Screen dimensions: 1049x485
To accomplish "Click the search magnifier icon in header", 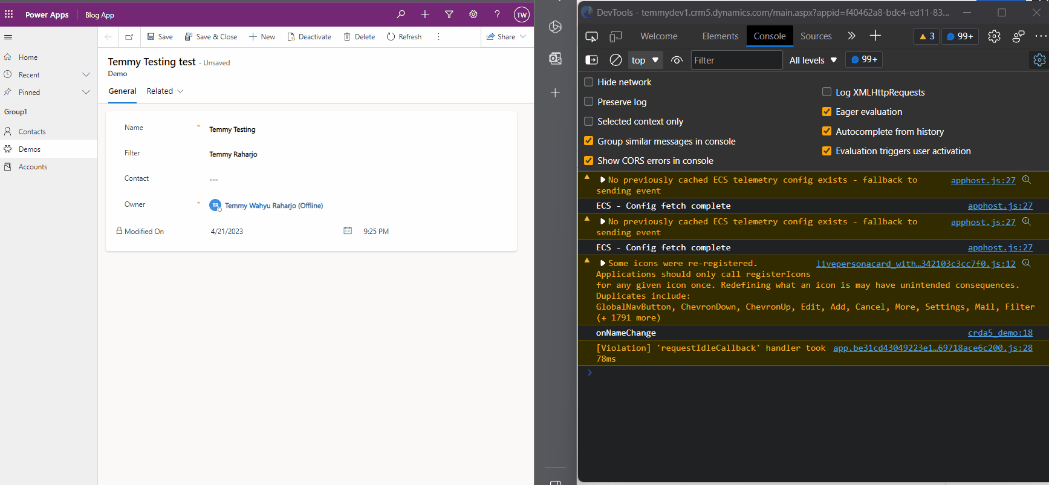I will tap(401, 15).
